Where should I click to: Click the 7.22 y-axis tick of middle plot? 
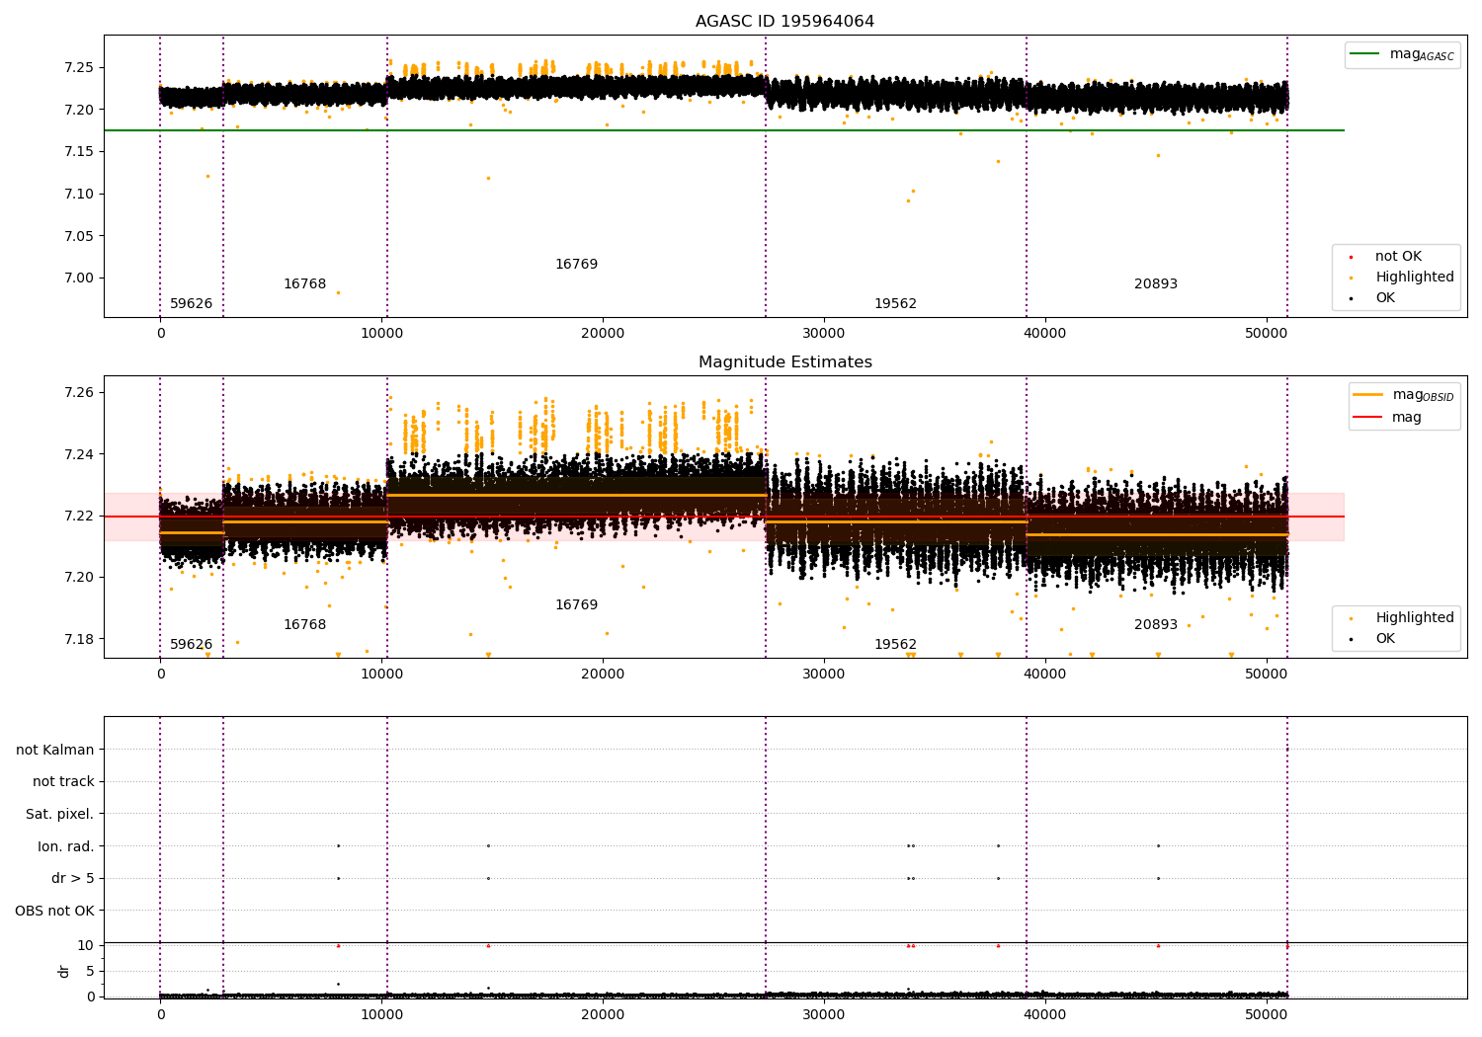click(x=79, y=517)
